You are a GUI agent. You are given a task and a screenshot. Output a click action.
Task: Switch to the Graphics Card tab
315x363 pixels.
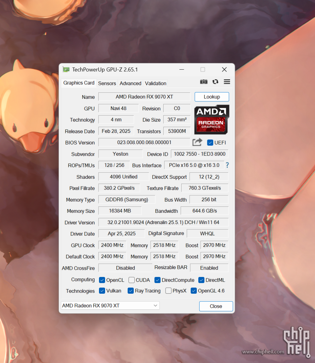click(79, 83)
